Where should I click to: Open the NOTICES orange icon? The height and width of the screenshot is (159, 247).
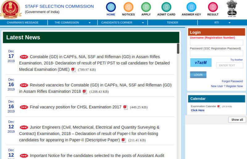pyautogui.click(x=128, y=7)
